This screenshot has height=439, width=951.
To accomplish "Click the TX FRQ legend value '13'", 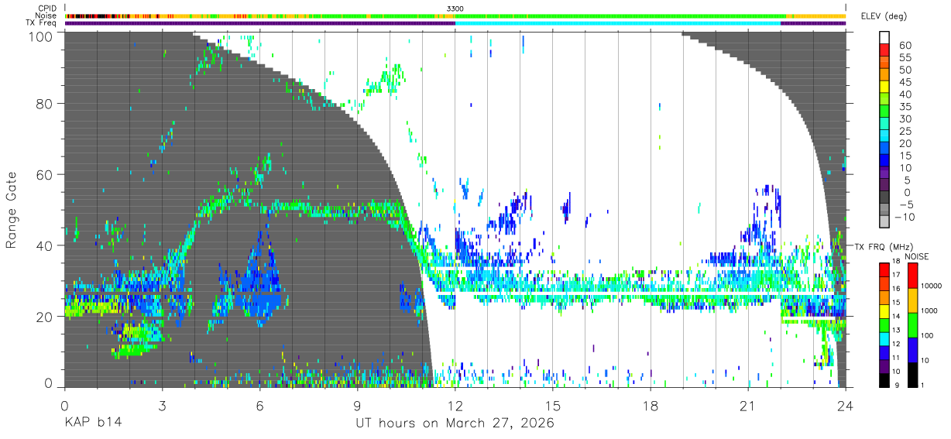I will point(896,330).
